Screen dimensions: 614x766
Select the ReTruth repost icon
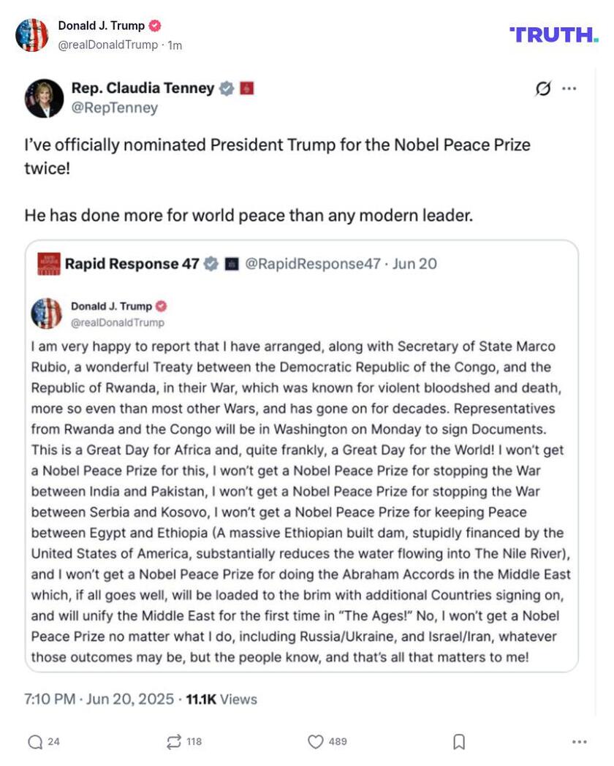point(174,741)
